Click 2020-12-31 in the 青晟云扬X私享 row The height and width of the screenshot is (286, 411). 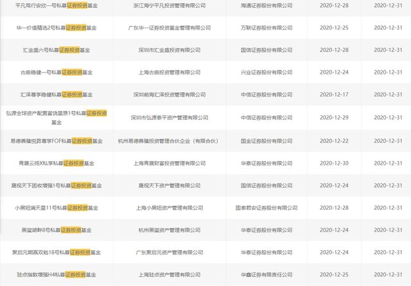pos(388,164)
